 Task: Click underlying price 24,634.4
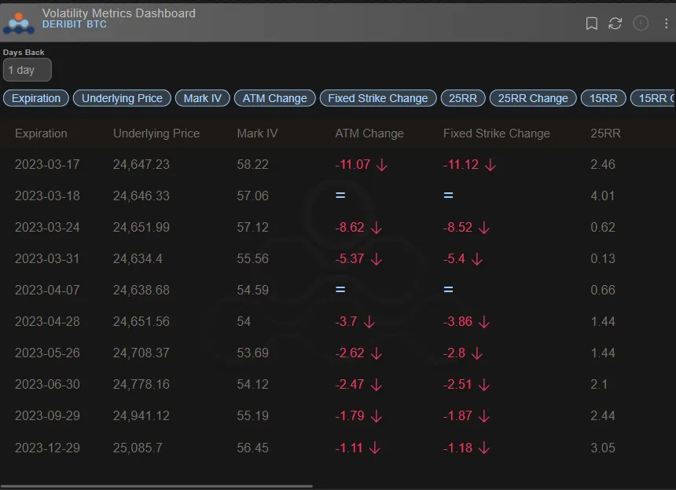pos(138,259)
